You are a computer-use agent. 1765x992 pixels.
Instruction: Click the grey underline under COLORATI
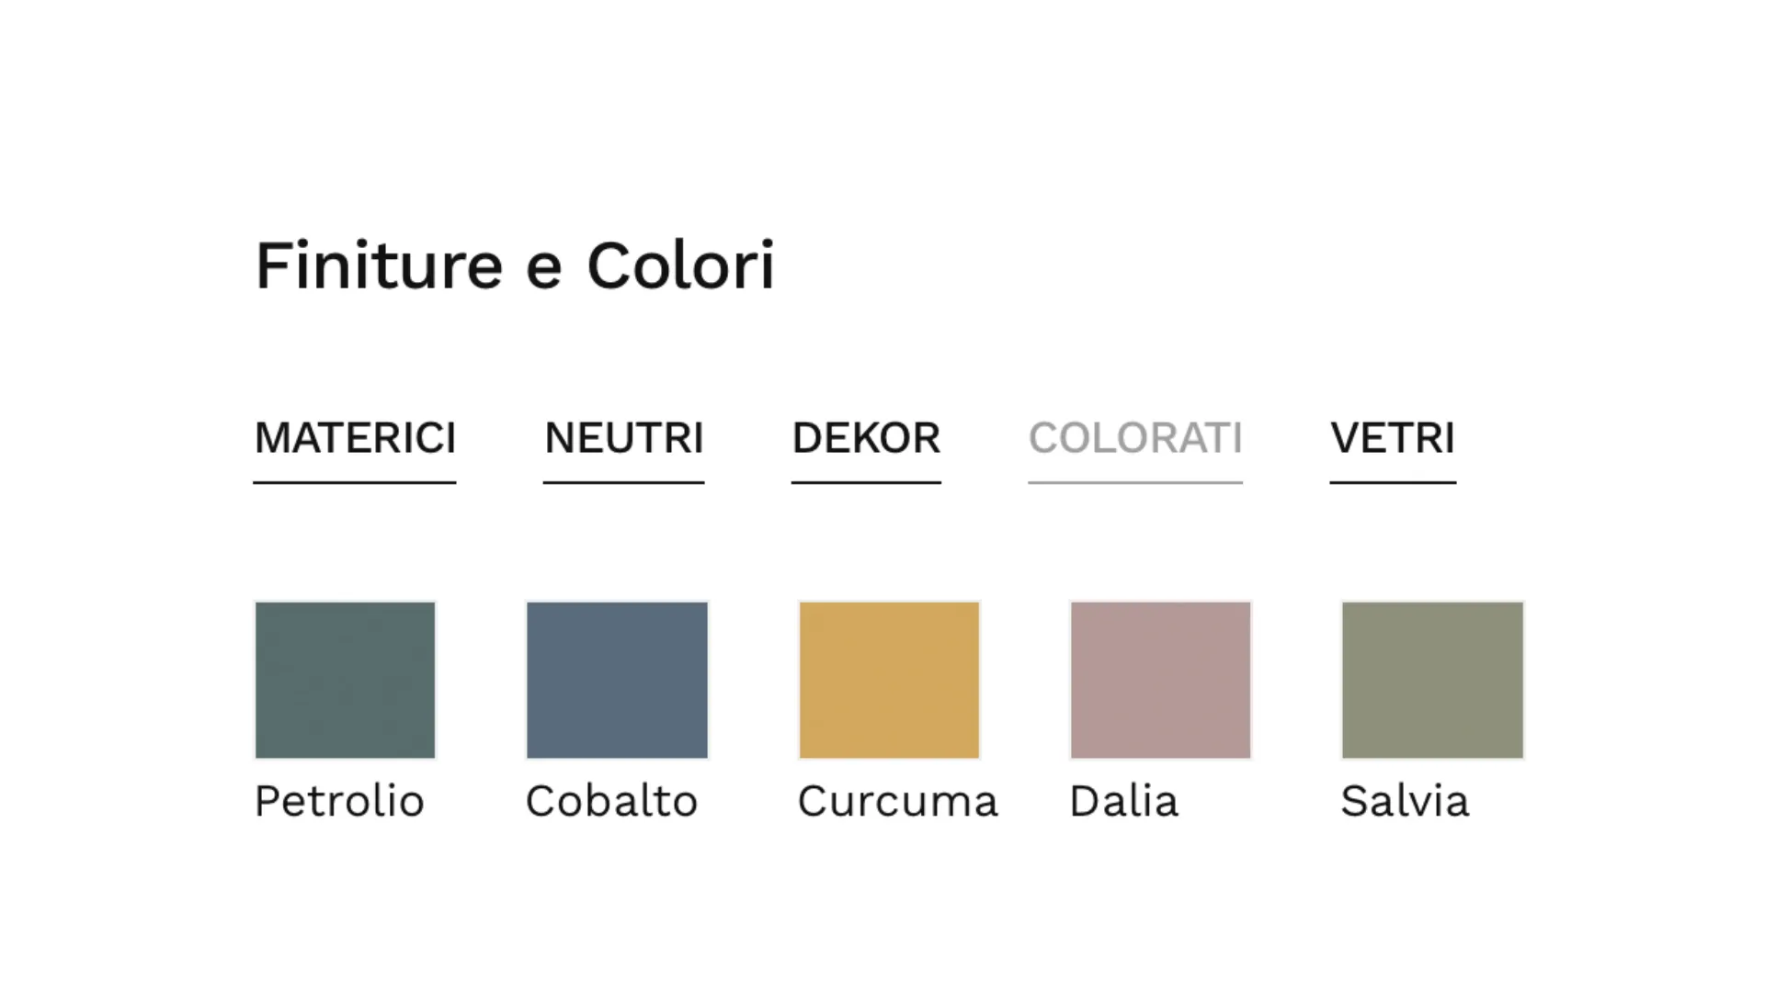pyautogui.click(x=1135, y=482)
